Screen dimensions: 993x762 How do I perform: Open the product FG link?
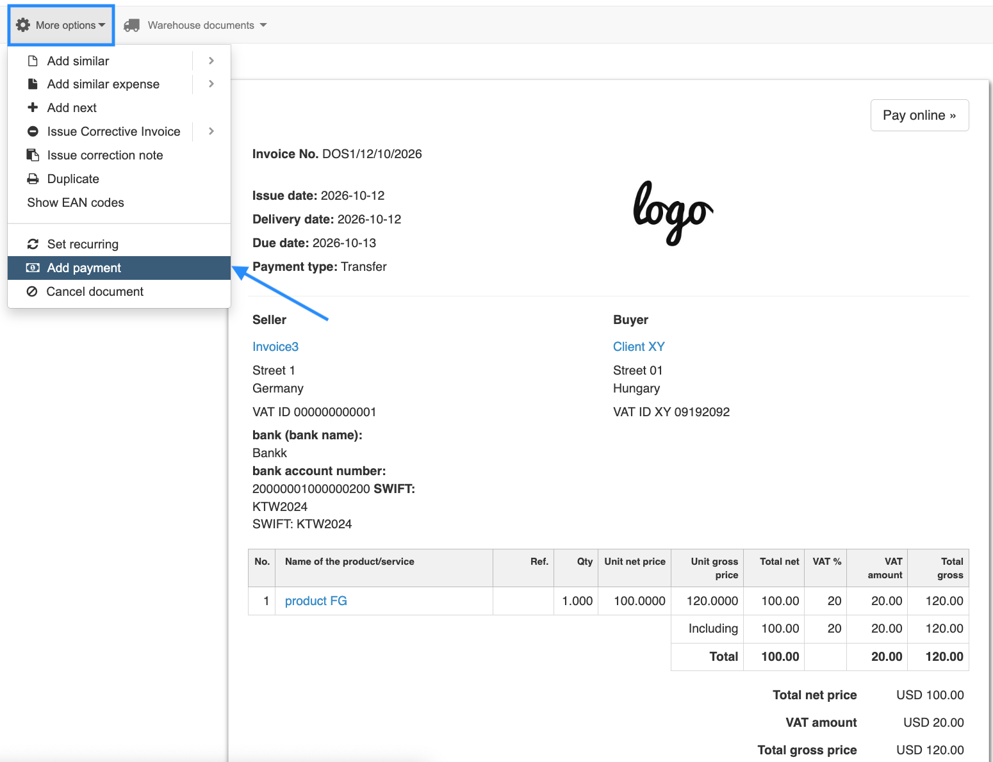[316, 601]
